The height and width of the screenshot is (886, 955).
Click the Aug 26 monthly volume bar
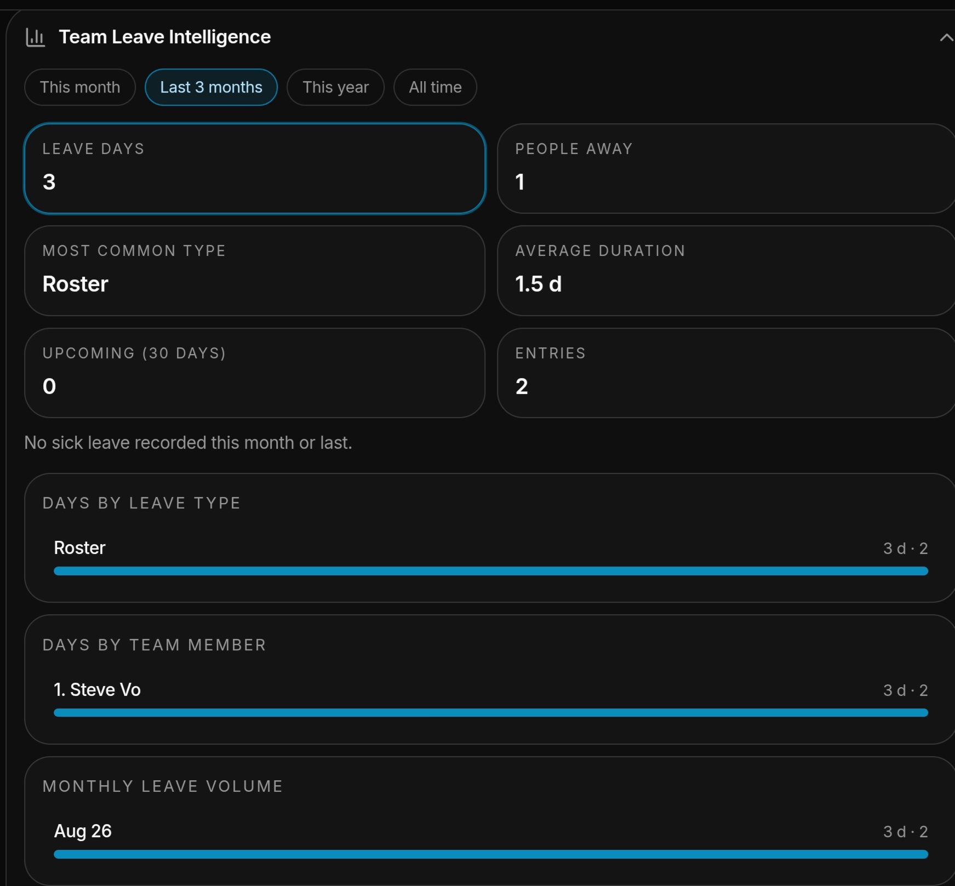click(491, 854)
